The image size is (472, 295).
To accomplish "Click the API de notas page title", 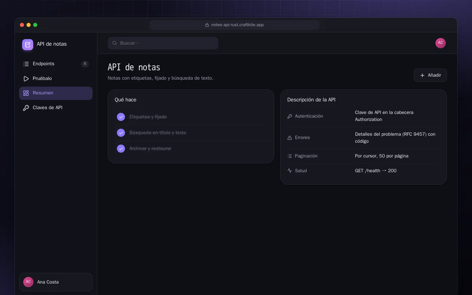I will click(134, 67).
